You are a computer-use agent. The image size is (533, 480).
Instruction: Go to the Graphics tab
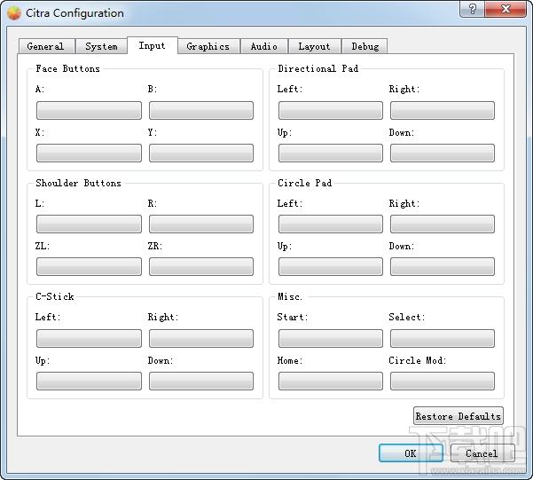point(208,46)
